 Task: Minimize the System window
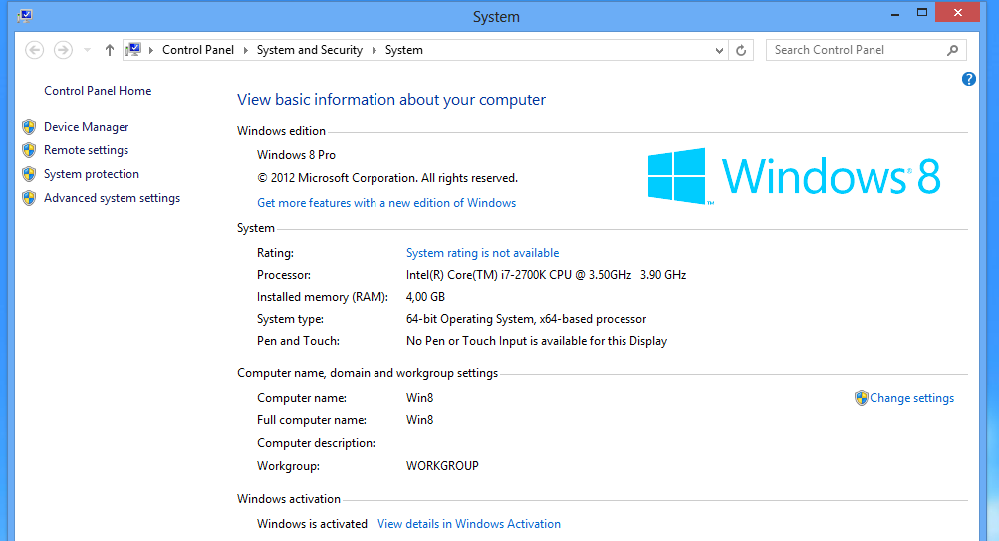[x=895, y=13]
